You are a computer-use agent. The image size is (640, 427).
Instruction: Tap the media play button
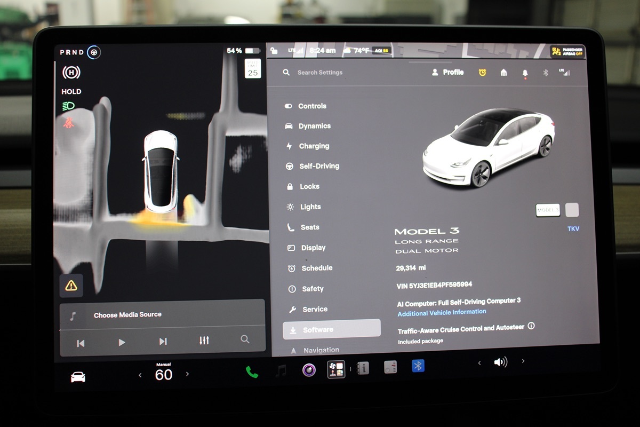point(122,342)
